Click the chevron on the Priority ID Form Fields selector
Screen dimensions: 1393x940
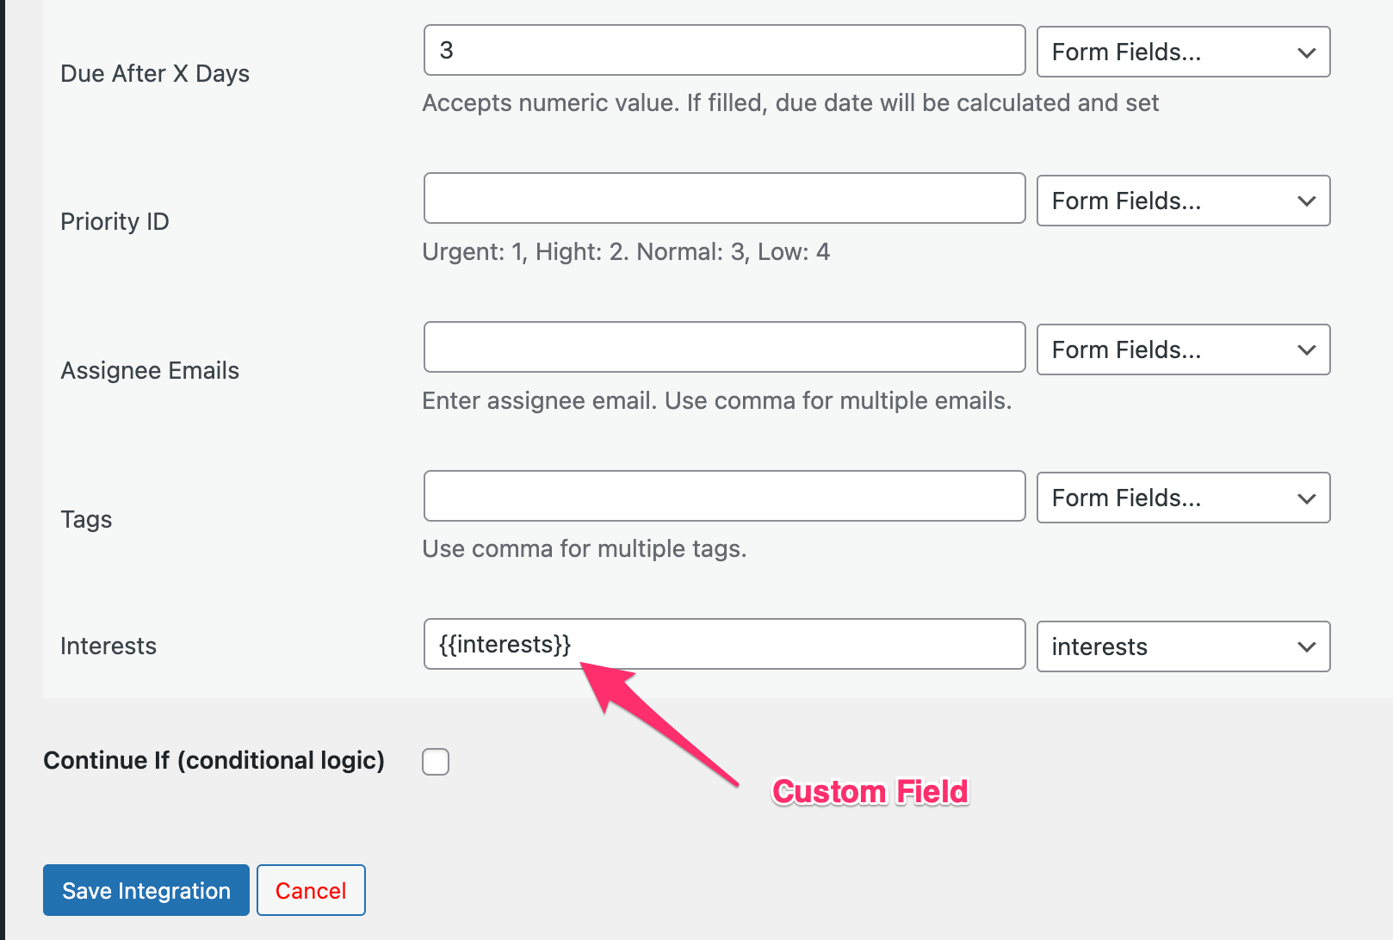(1306, 201)
